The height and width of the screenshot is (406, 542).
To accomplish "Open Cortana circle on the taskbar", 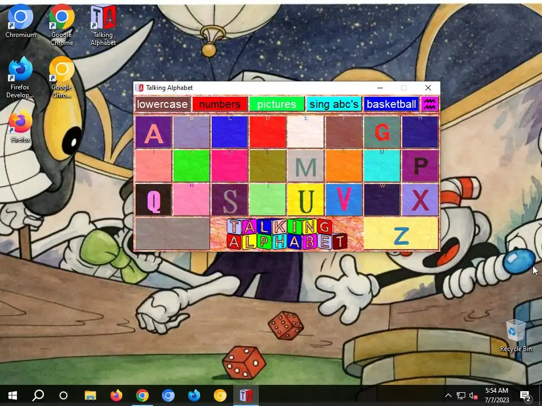I will (64, 395).
